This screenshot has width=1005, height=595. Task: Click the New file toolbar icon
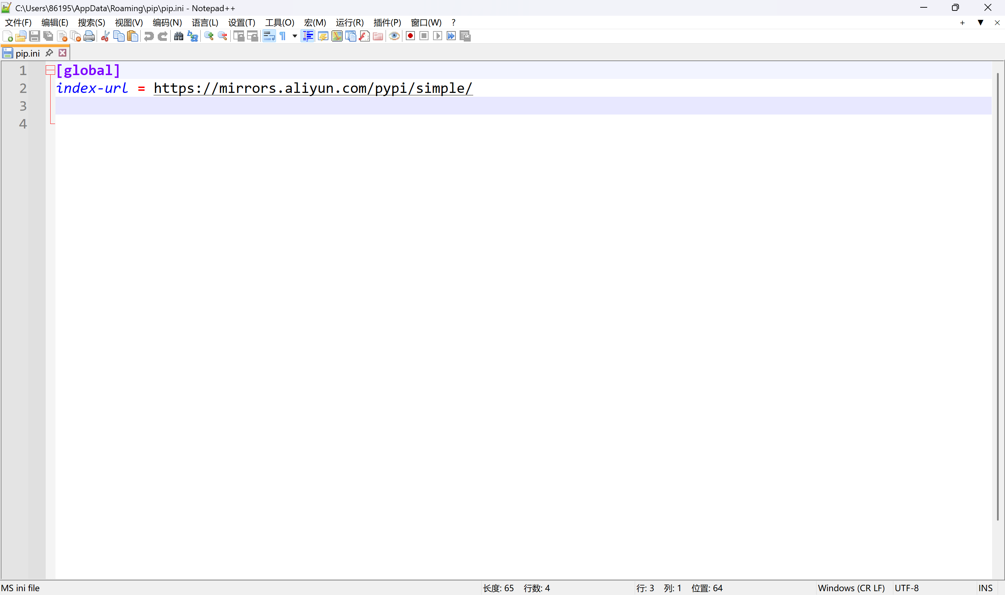pyautogui.click(x=8, y=36)
